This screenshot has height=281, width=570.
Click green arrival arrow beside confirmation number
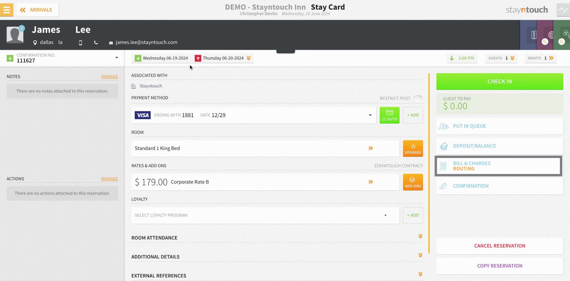click(x=10, y=58)
